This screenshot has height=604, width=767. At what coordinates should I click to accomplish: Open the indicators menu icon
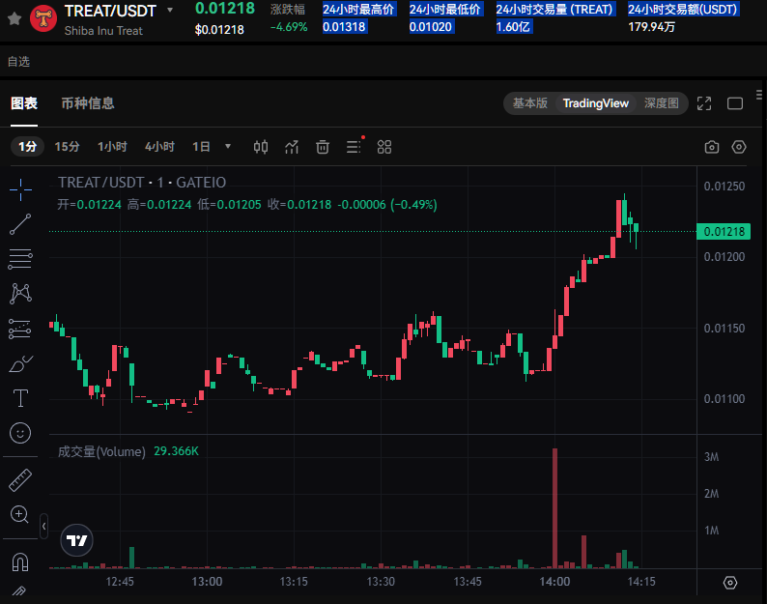[292, 146]
